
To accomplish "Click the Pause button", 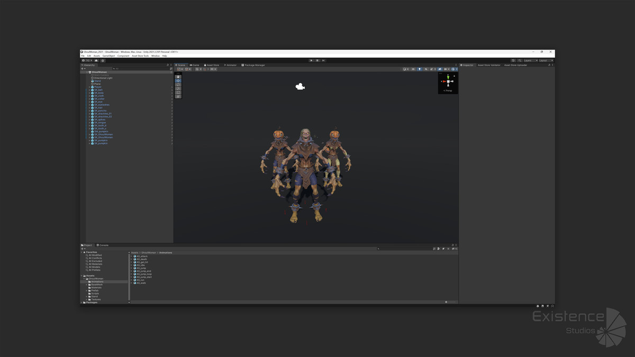I will click(x=317, y=60).
